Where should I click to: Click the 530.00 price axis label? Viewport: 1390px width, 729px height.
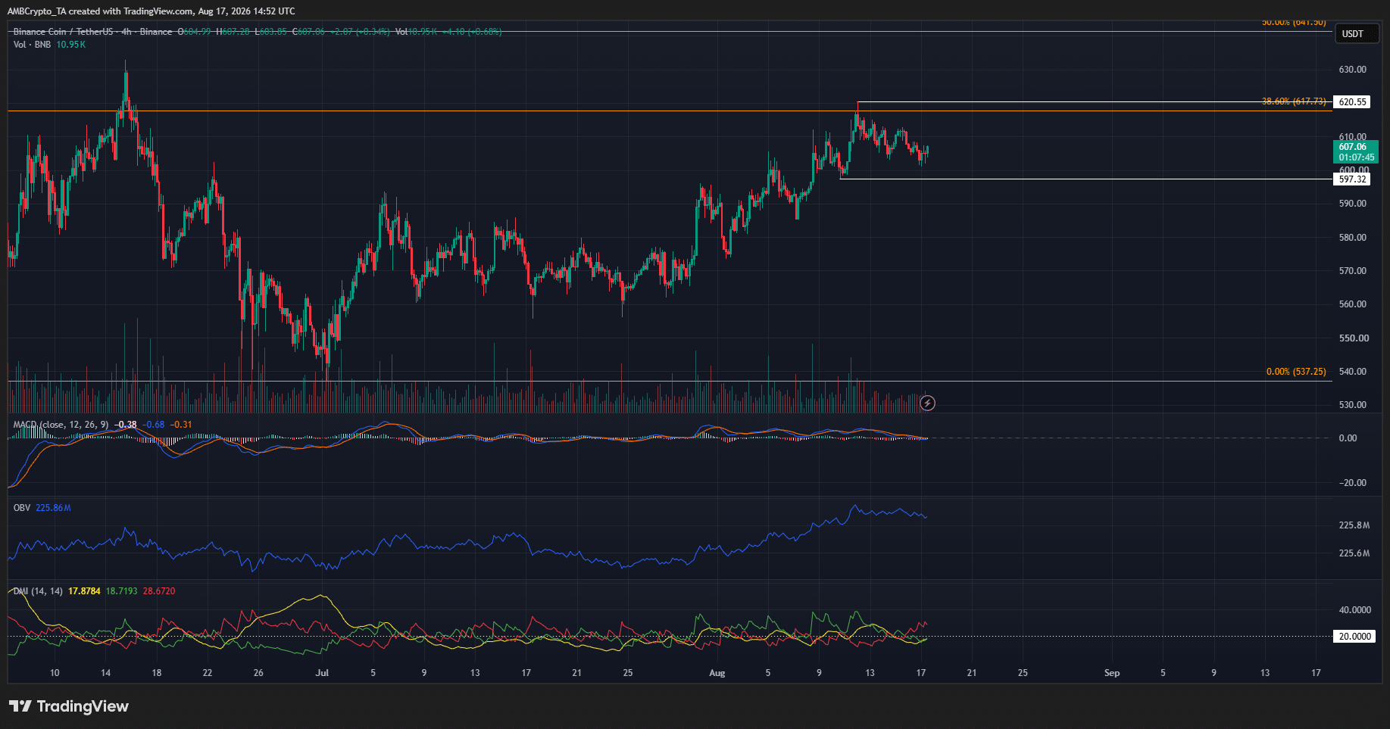(1353, 405)
